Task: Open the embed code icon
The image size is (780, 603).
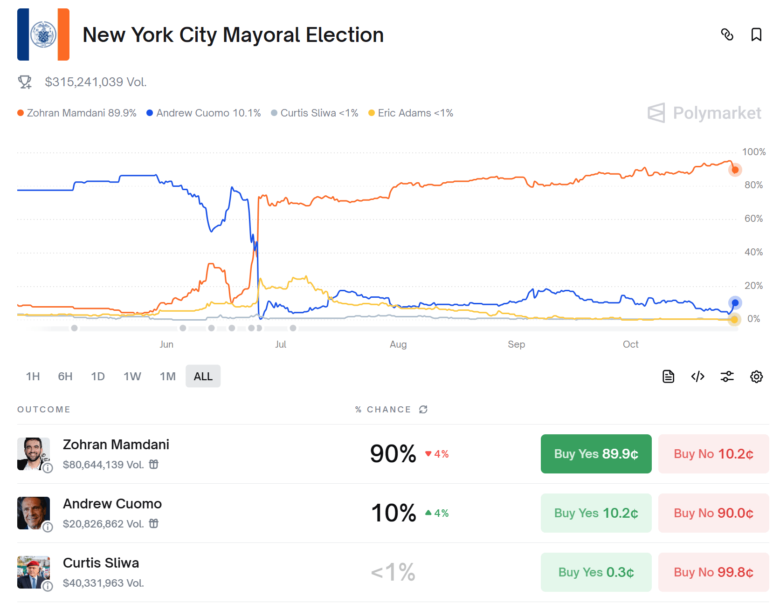Action: point(697,377)
